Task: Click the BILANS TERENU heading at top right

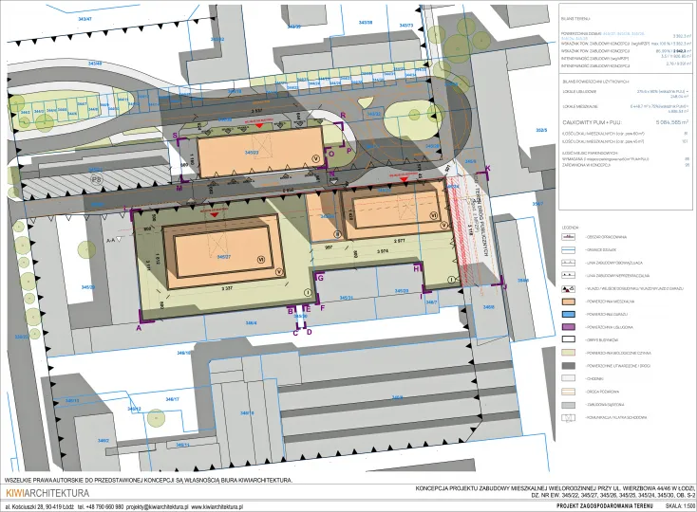Action: tap(575, 18)
